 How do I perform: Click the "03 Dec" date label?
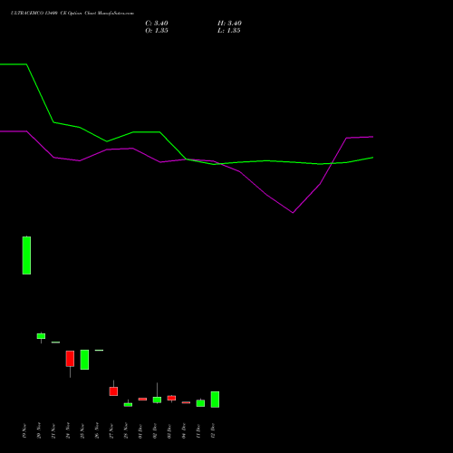pos(169,430)
